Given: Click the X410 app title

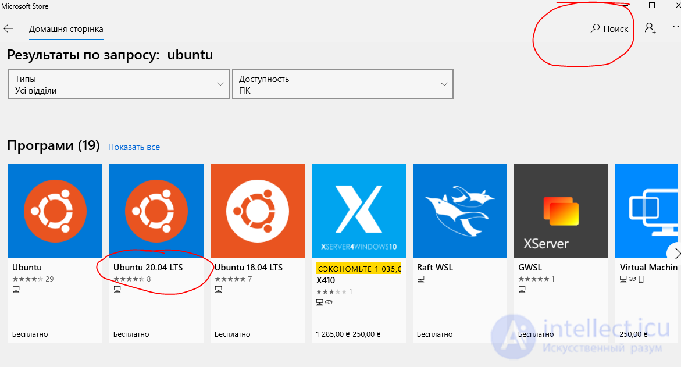Looking at the screenshot, I should [326, 280].
